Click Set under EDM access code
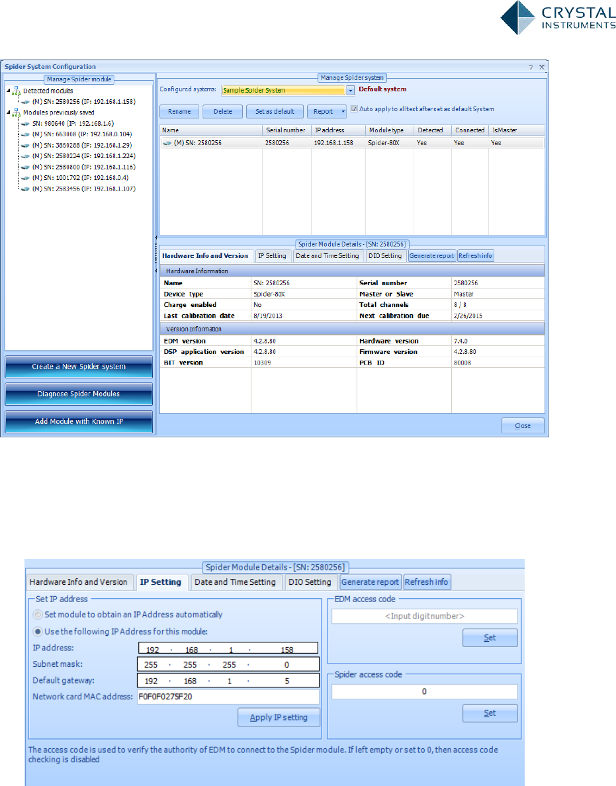The image size is (616, 786). (x=490, y=638)
